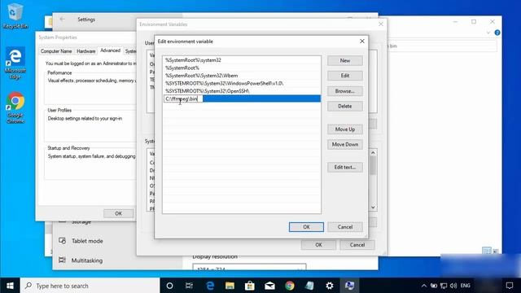The height and width of the screenshot is (293, 521).
Task: Launch Chrome from the taskbar
Action: click(290, 286)
